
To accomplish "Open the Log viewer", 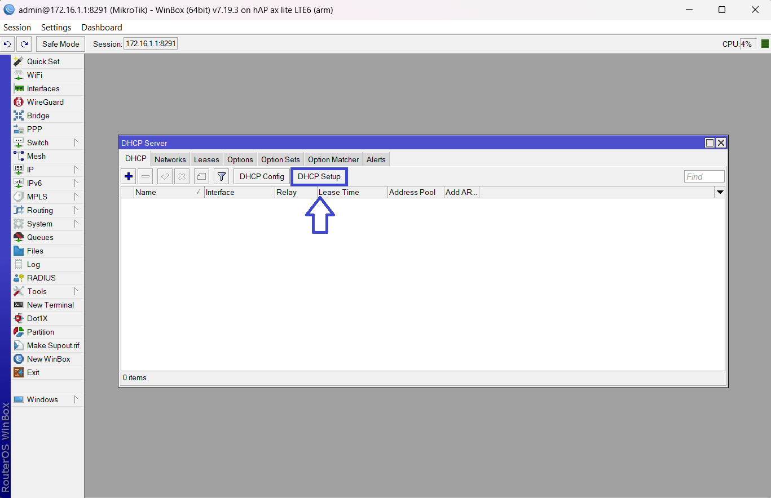I will tap(47, 264).
